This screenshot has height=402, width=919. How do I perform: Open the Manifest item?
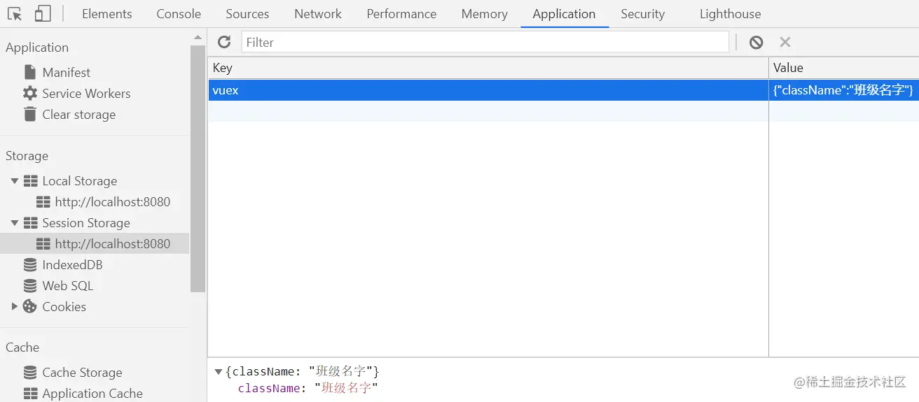click(67, 72)
